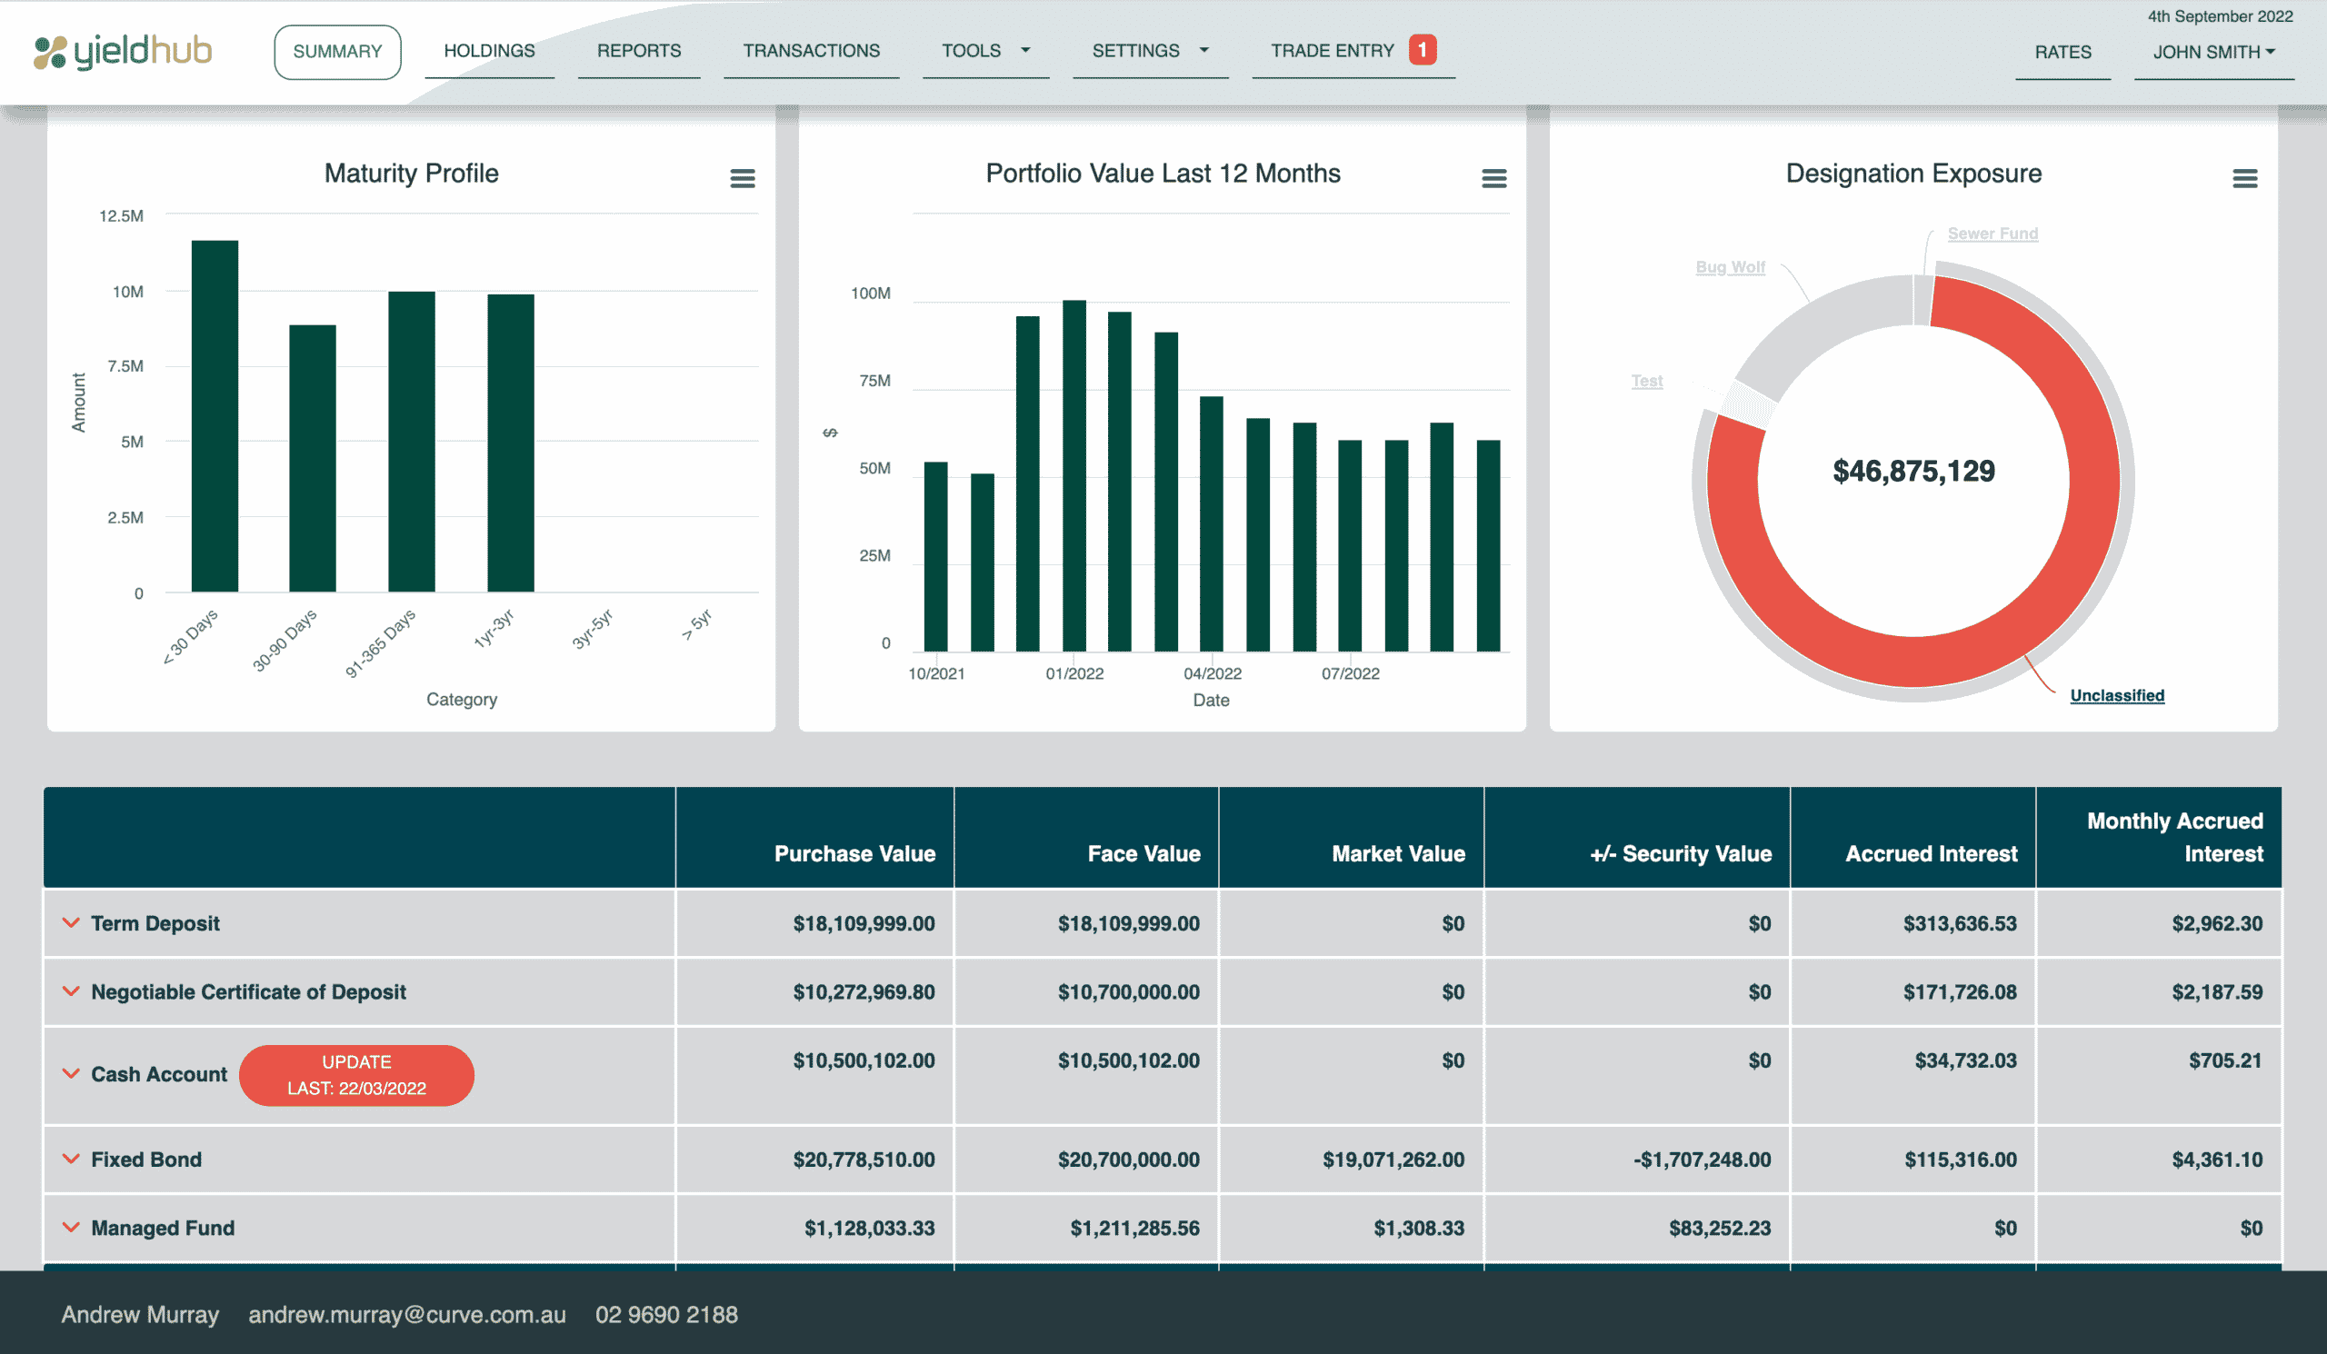The image size is (2327, 1354).
Task: Expand the Managed Fund row chevron
Action: click(x=70, y=1228)
